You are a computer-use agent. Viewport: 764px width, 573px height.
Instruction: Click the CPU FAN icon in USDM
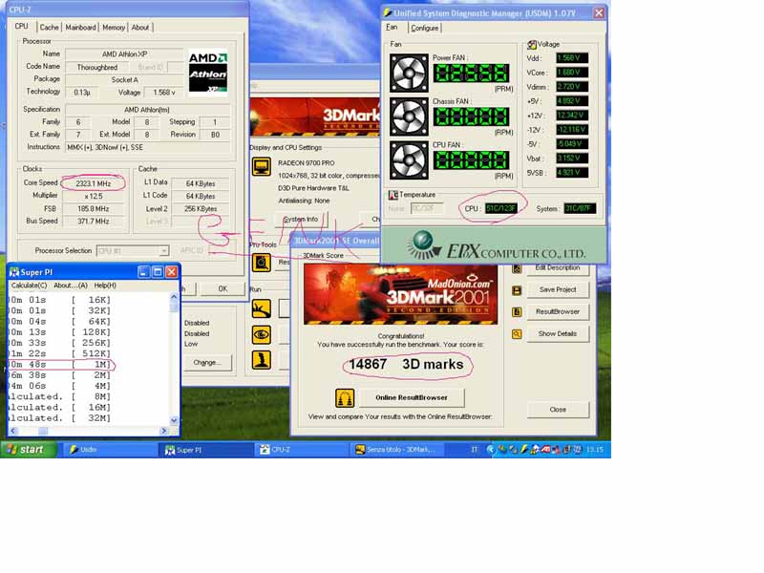(x=410, y=160)
